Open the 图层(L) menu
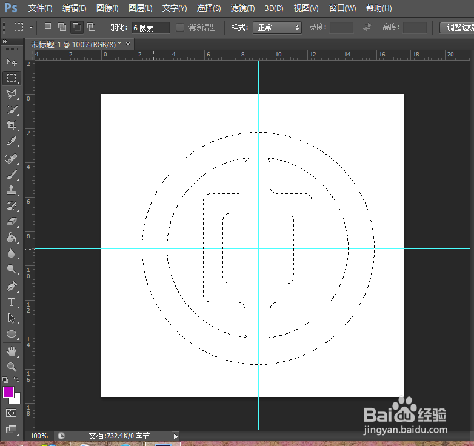The width and height of the screenshot is (474, 446). 140,8
